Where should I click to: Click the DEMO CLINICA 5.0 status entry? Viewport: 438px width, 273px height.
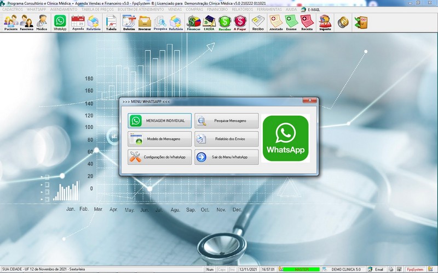pyautogui.click(x=346, y=269)
